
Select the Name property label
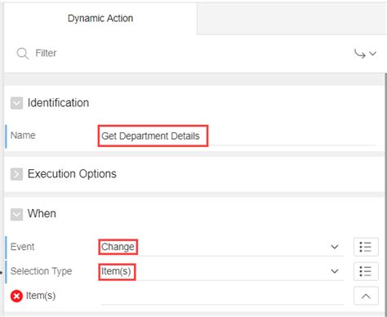23,136
